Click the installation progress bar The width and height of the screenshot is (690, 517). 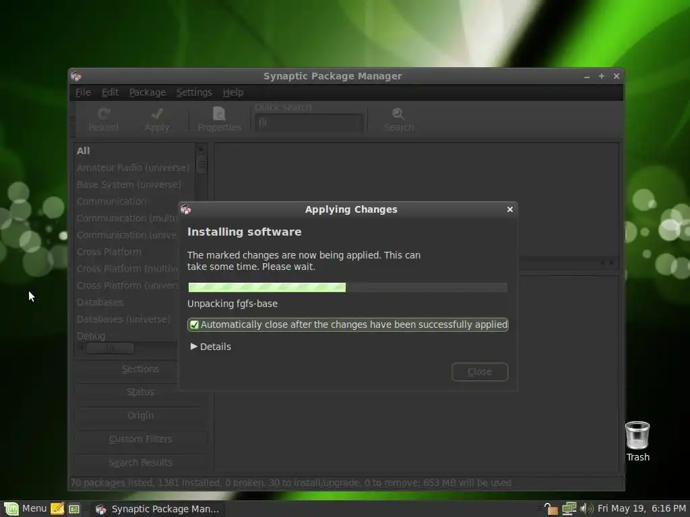pyautogui.click(x=348, y=287)
